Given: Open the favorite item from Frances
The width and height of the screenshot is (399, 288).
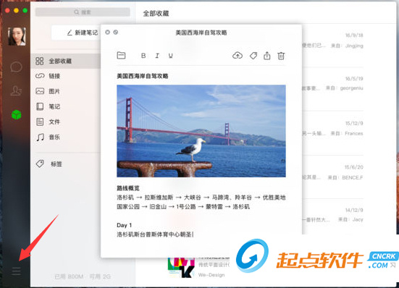Looking at the screenshot, I should (x=332, y=133).
